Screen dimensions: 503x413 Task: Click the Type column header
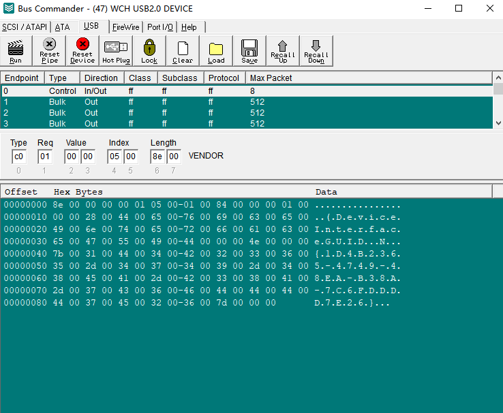point(62,78)
